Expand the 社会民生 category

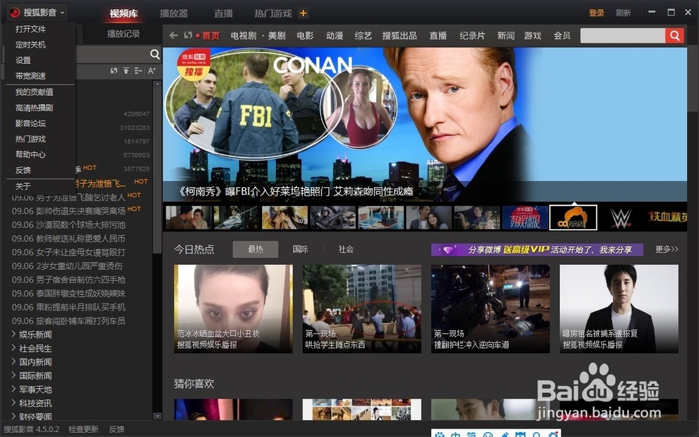[13, 348]
